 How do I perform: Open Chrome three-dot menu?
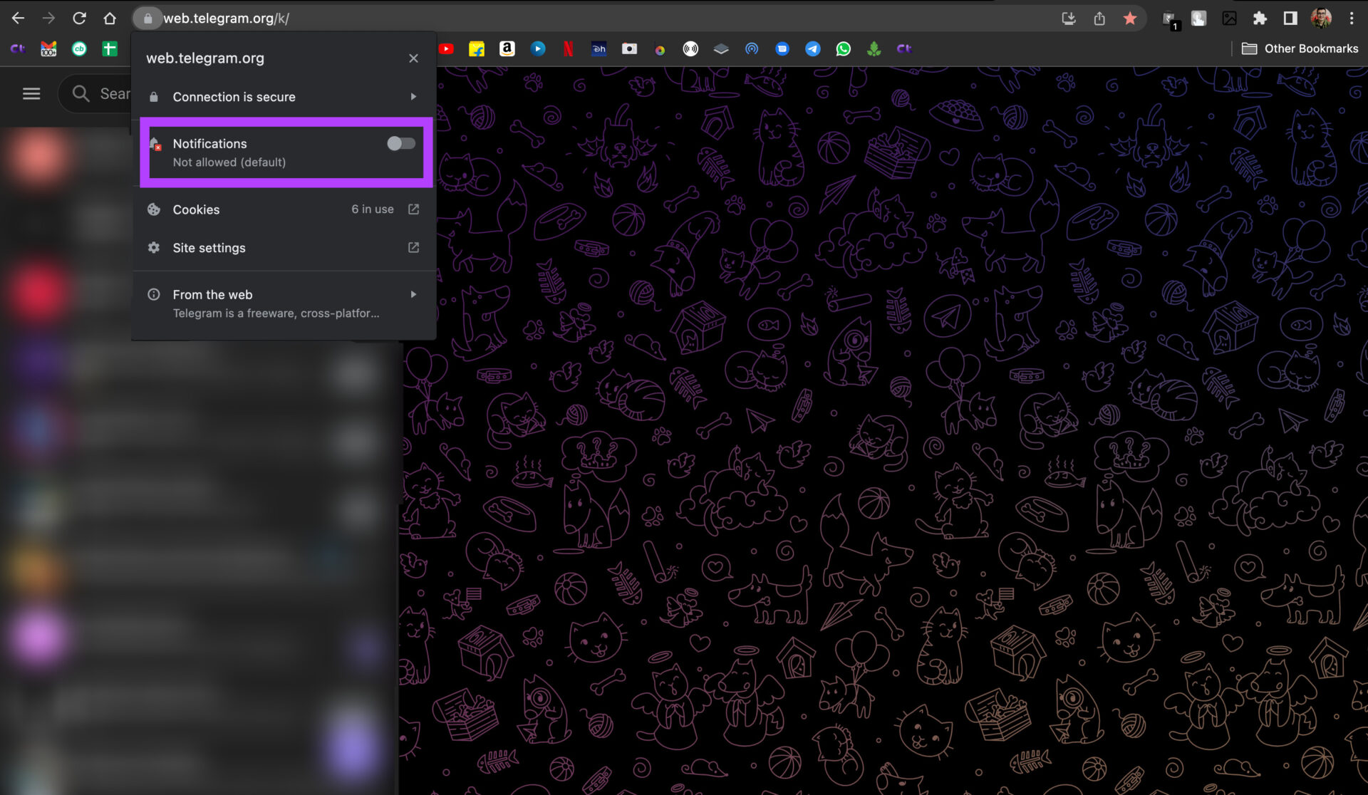(1352, 19)
